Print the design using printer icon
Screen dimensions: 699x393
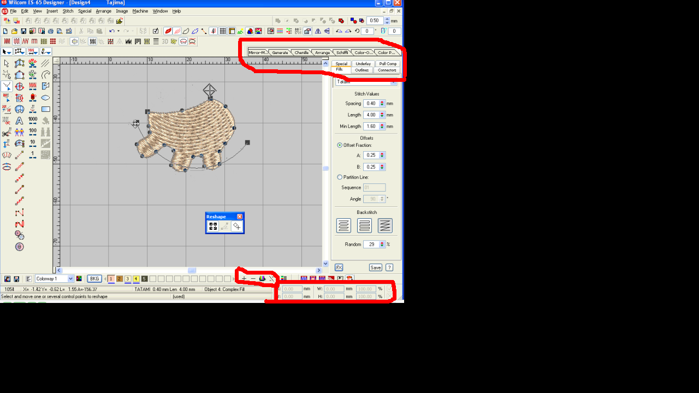(x=51, y=31)
